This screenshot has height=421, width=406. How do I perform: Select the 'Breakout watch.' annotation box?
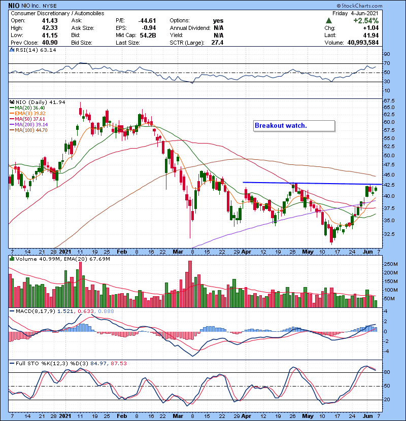coord(294,126)
